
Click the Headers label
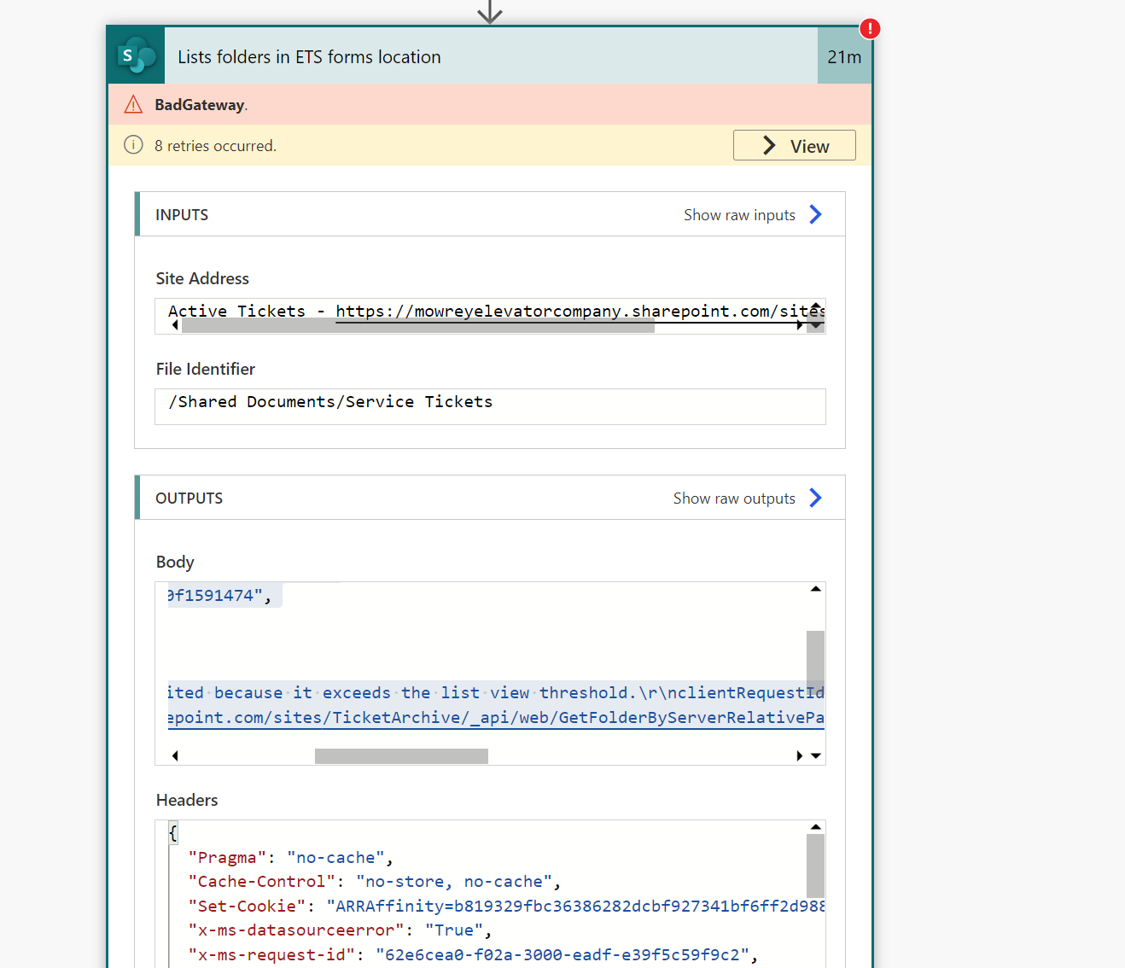click(x=187, y=801)
